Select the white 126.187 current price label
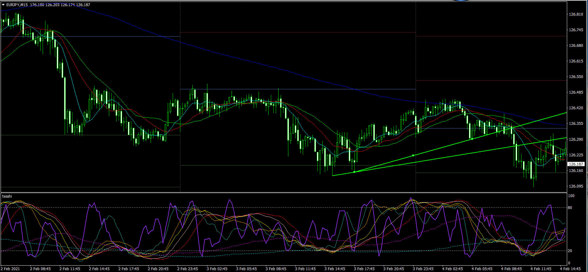The image size is (588, 272). point(576,164)
